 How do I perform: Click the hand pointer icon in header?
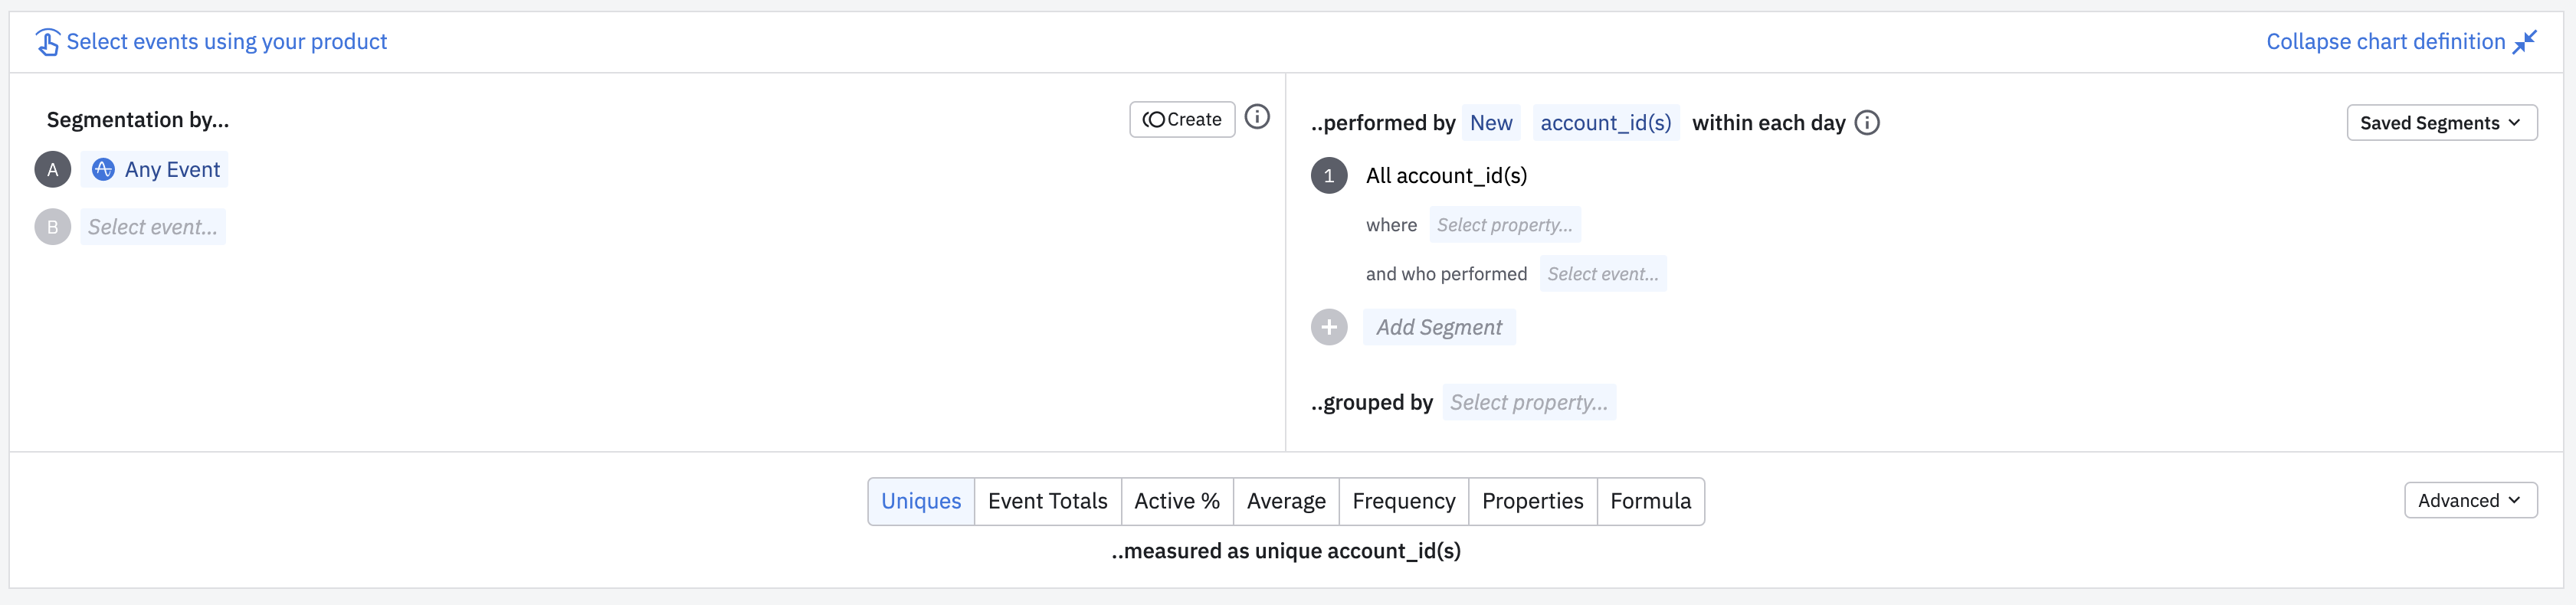47,42
